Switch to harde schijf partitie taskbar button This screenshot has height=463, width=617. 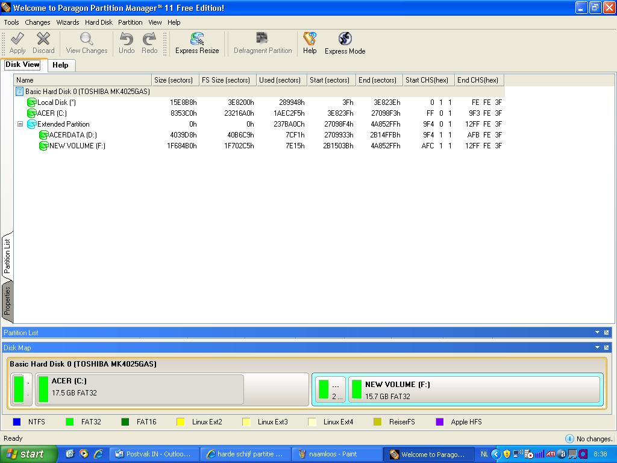pos(246,454)
